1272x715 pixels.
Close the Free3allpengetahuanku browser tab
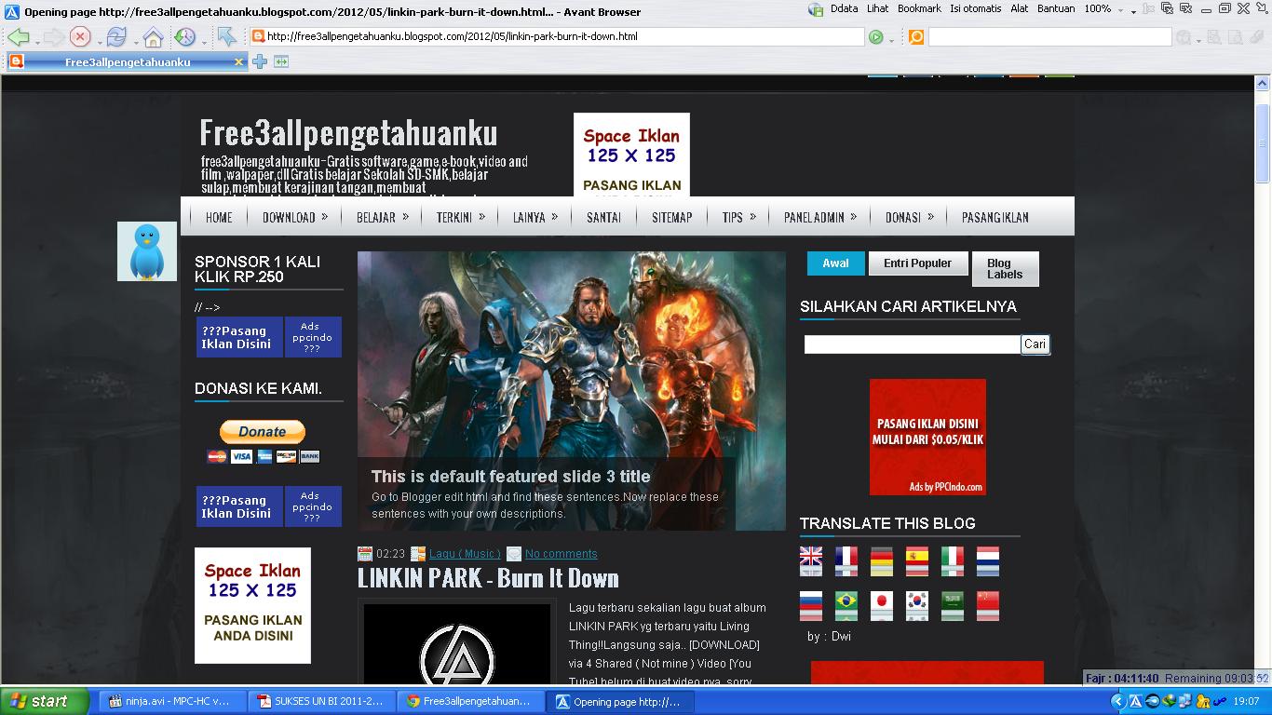(238, 62)
